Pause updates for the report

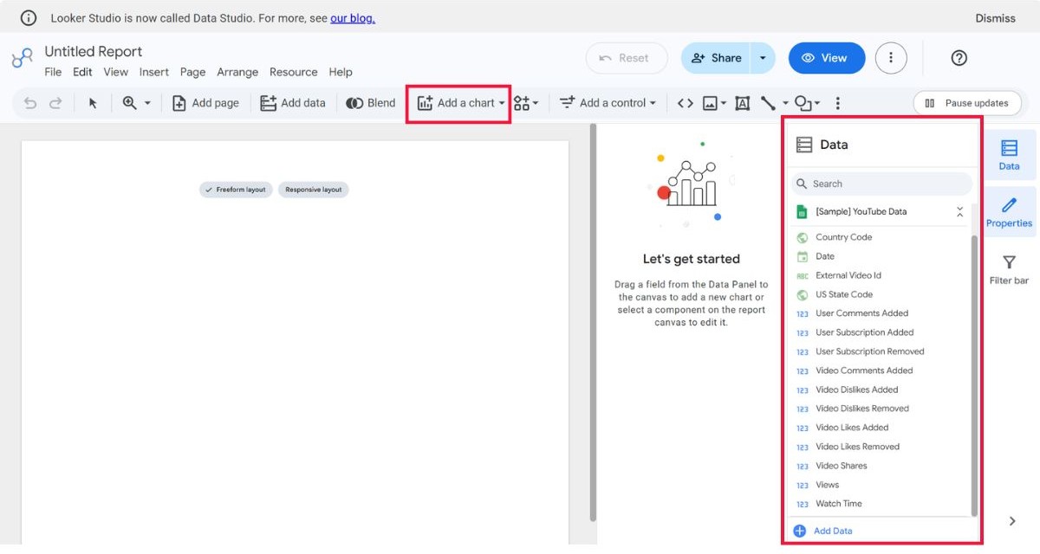click(x=967, y=103)
